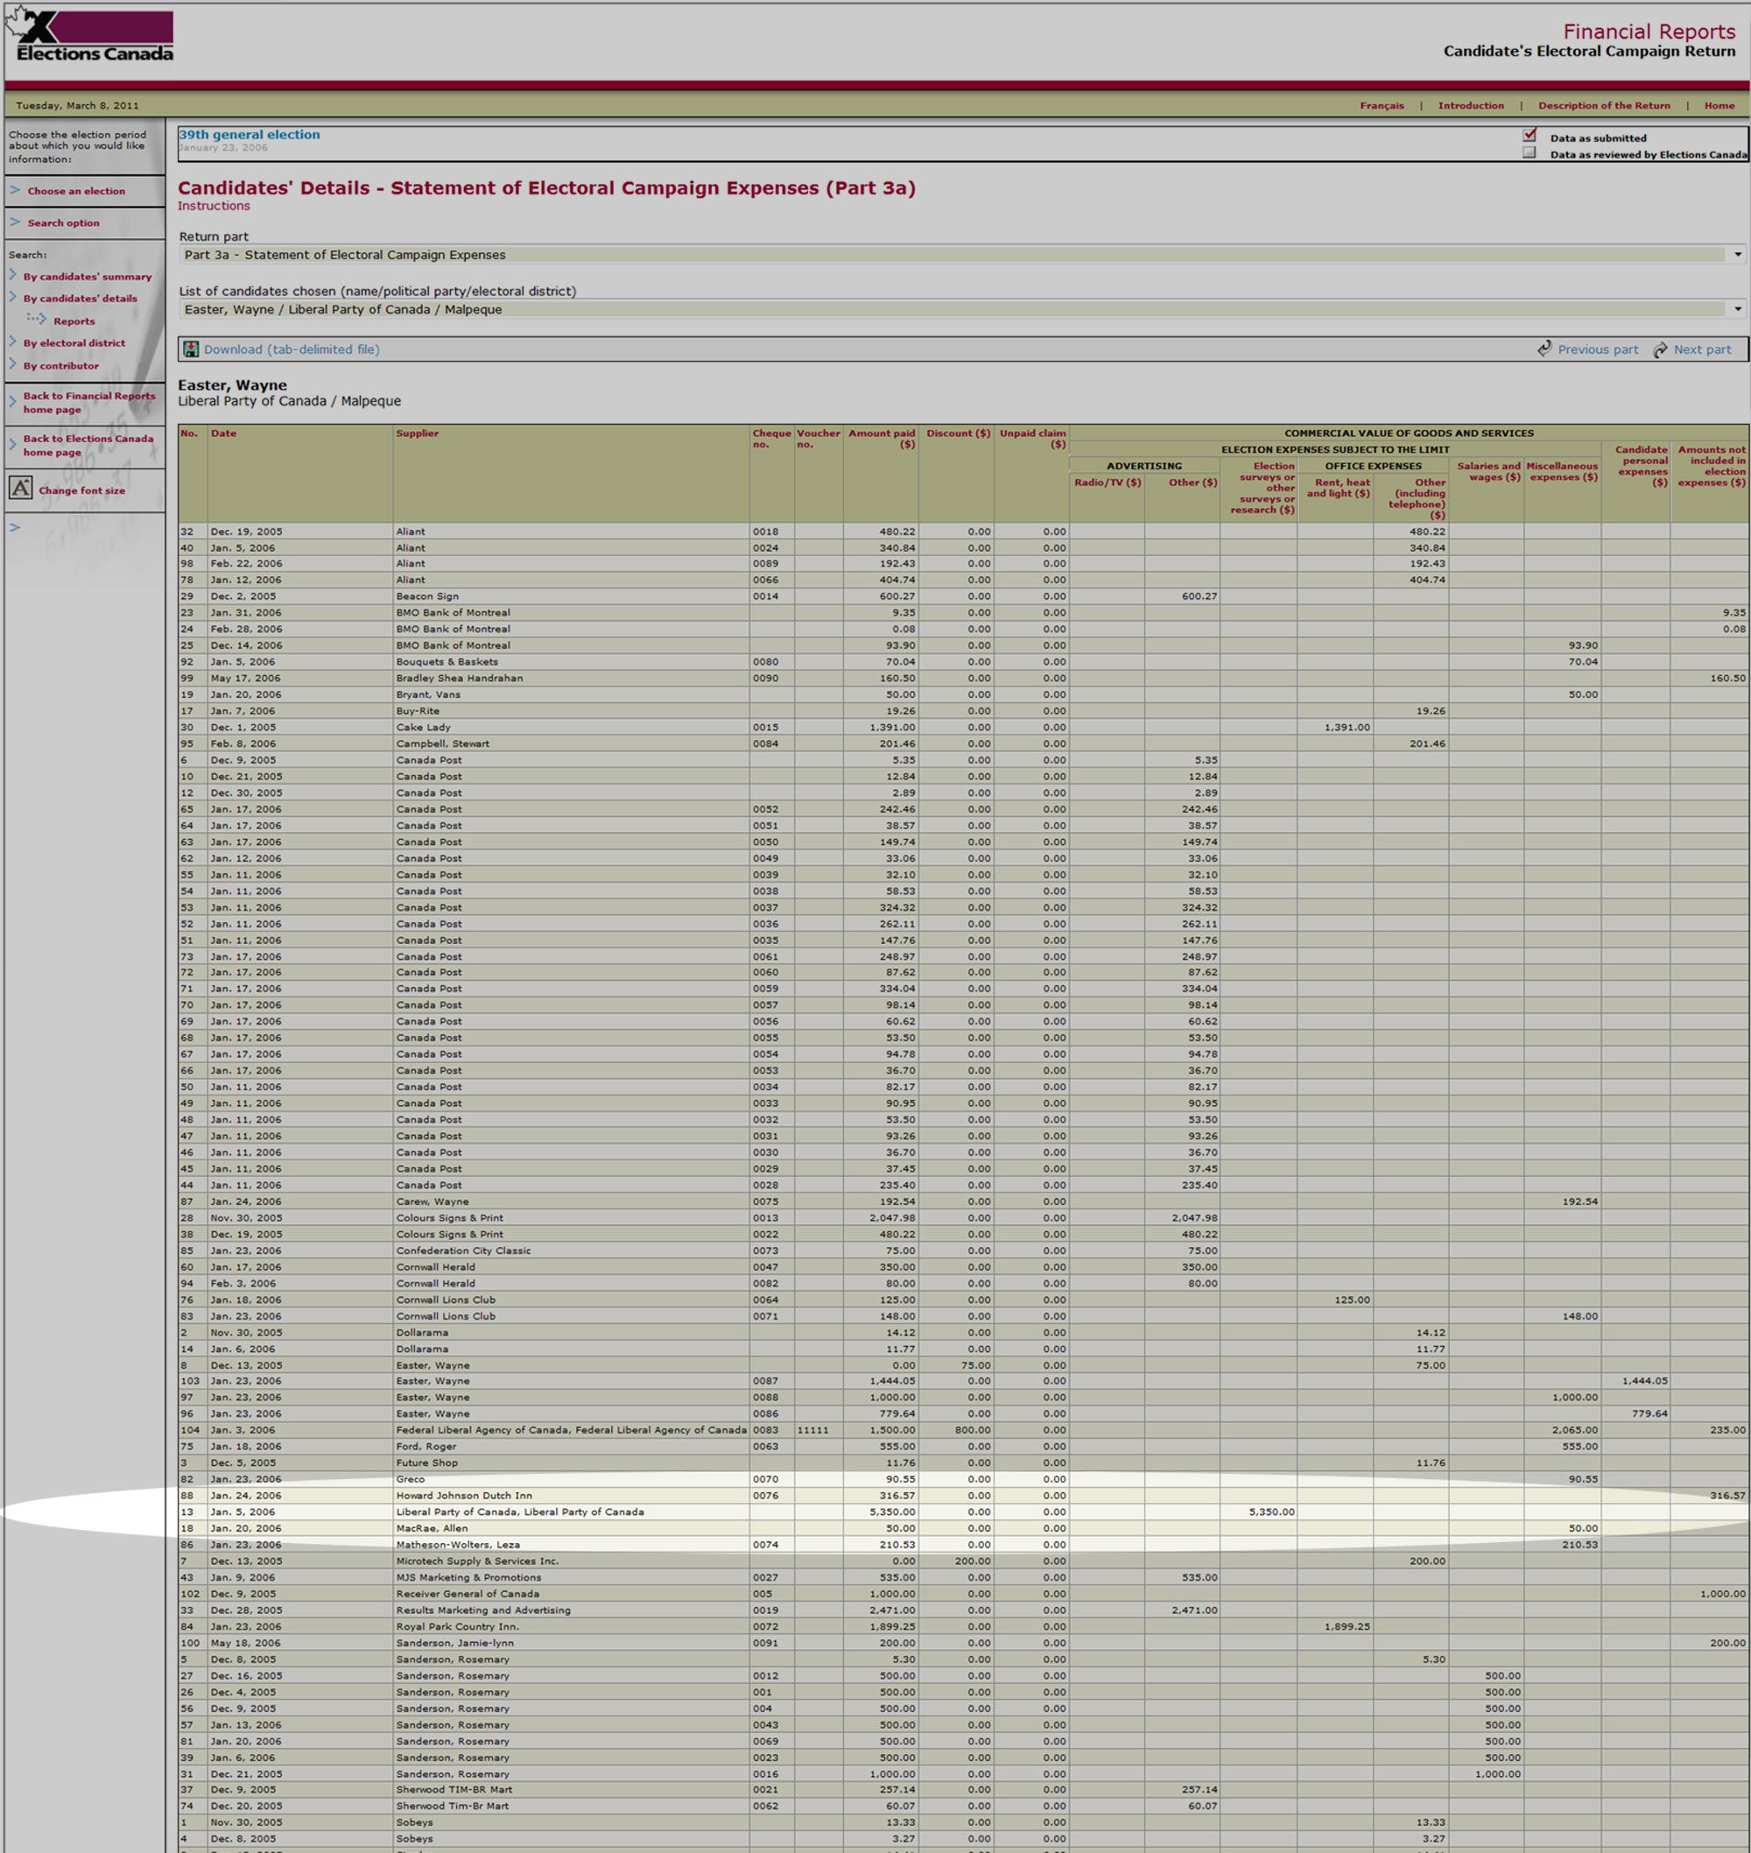Click dotted arrow icon beside Reports
Image resolution: width=1751 pixels, height=1853 pixels.
pos(38,320)
